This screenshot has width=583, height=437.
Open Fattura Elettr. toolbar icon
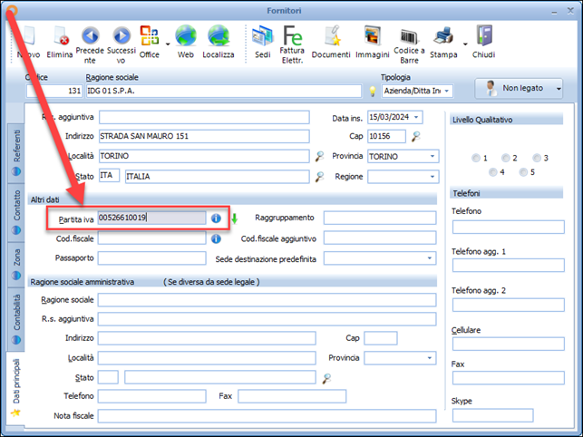(292, 44)
